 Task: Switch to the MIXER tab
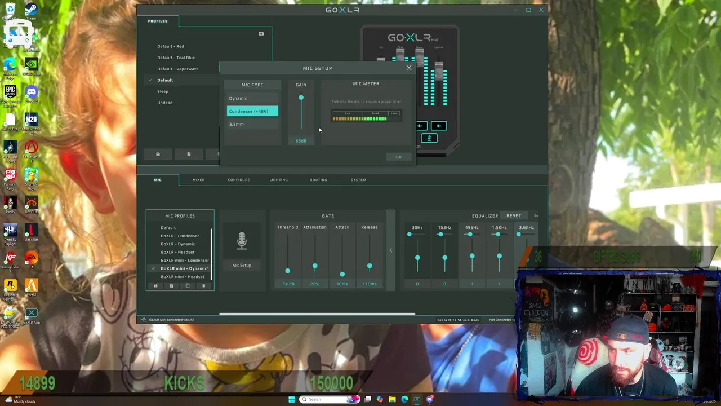pyautogui.click(x=198, y=180)
